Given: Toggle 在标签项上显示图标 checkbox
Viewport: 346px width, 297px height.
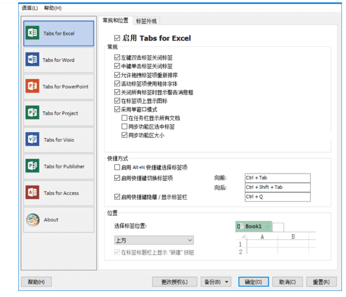Looking at the screenshot, I should (x=117, y=101).
